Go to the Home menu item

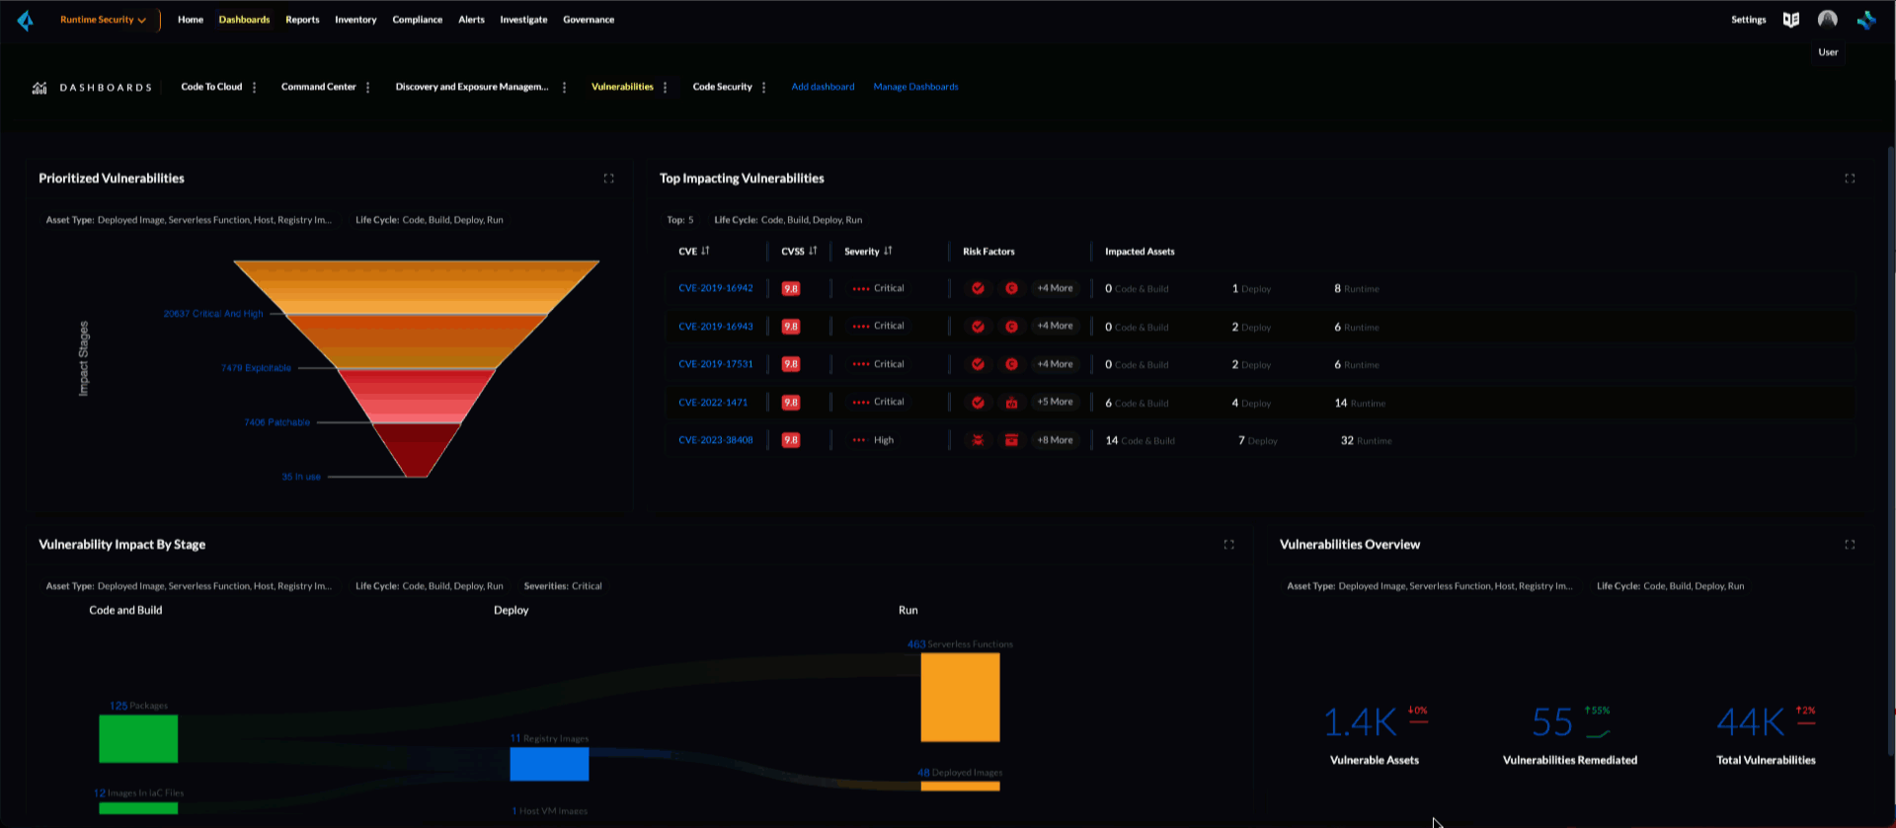191,20
